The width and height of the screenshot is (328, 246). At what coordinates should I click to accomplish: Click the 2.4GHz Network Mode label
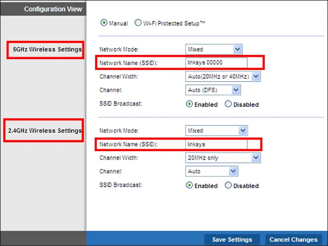tap(119, 131)
